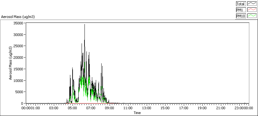Click the rotated Aerosol Mass y-axis title
The height and width of the screenshot is (116, 258).
[x=11, y=63]
